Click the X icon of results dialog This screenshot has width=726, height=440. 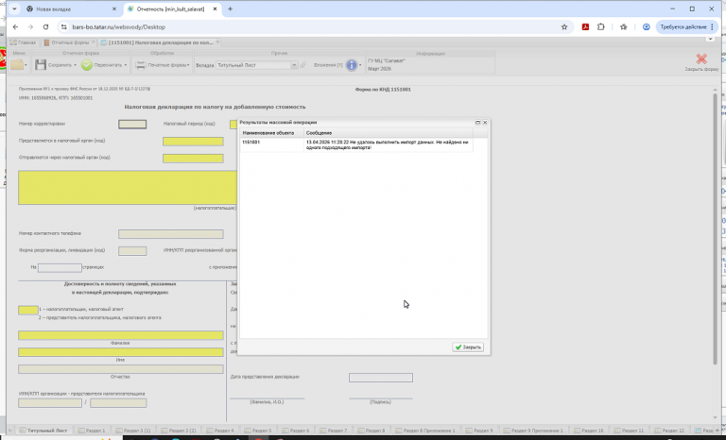(485, 123)
